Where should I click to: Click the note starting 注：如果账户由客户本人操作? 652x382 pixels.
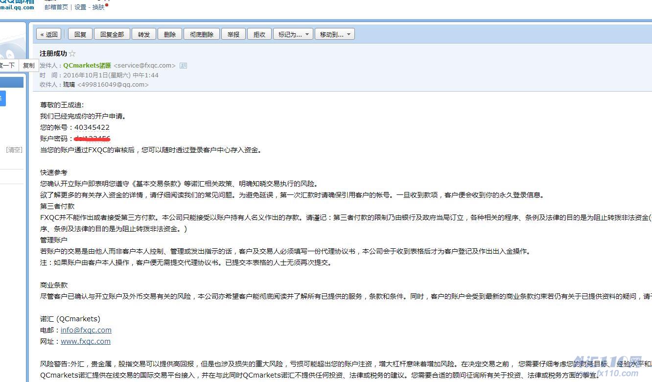[186, 263]
